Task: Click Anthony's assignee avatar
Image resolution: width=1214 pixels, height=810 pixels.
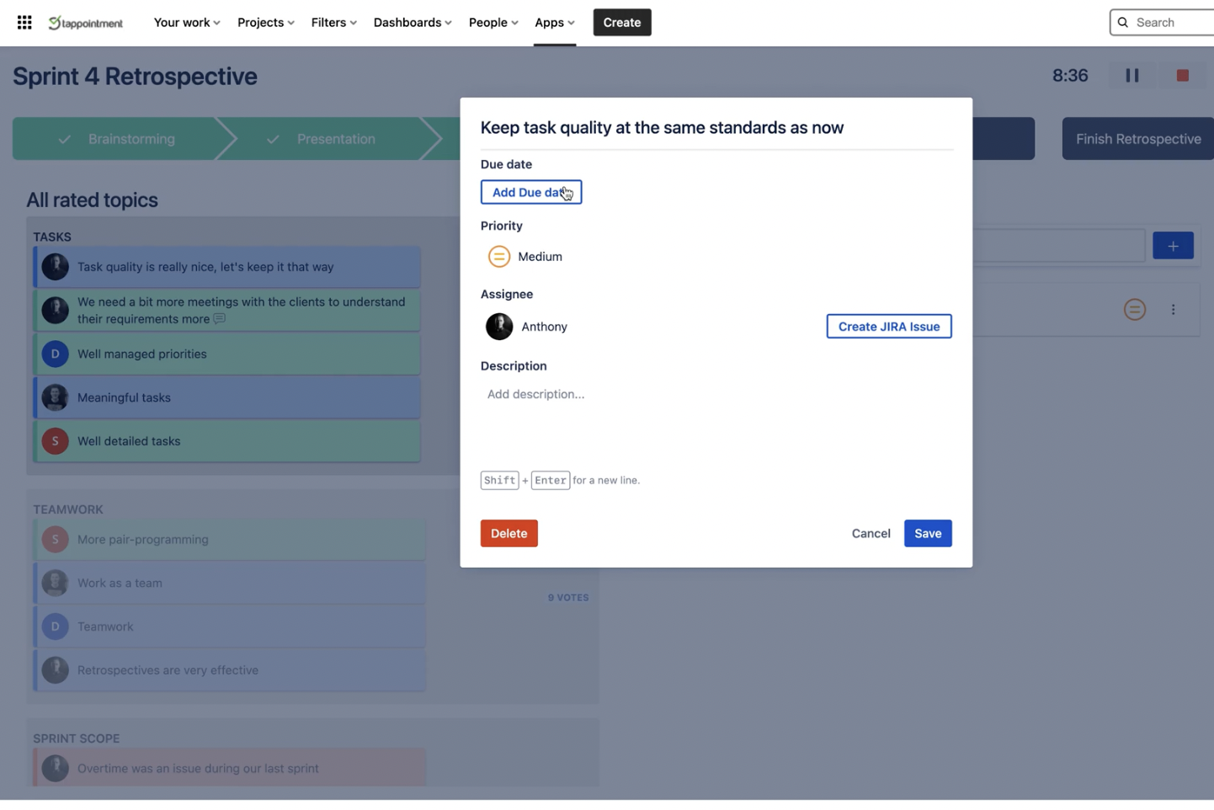Action: [499, 327]
